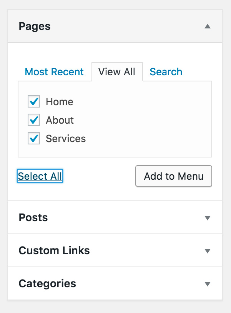The height and width of the screenshot is (313, 231).
Task: Uncheck the Services page checkbox
Action: click(33, 138)
